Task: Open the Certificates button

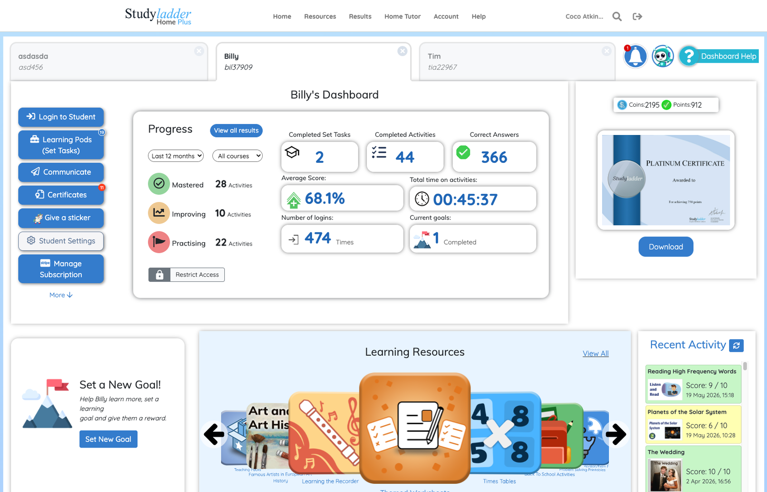Action: [x=61, y=195]
